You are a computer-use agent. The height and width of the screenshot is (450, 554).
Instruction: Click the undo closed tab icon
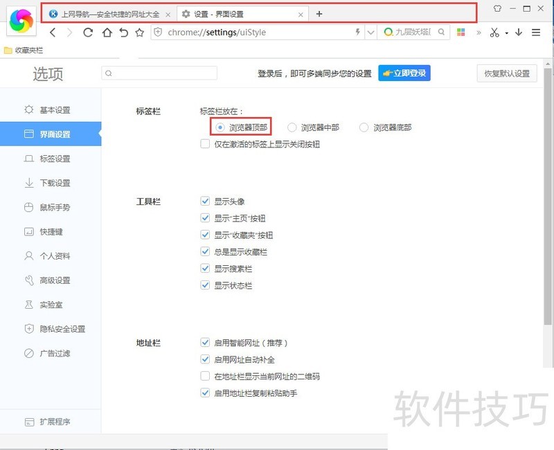pos(123,33)
